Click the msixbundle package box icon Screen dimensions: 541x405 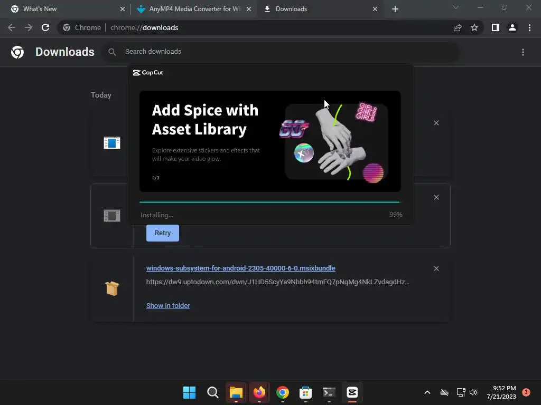tap(112, 288)
